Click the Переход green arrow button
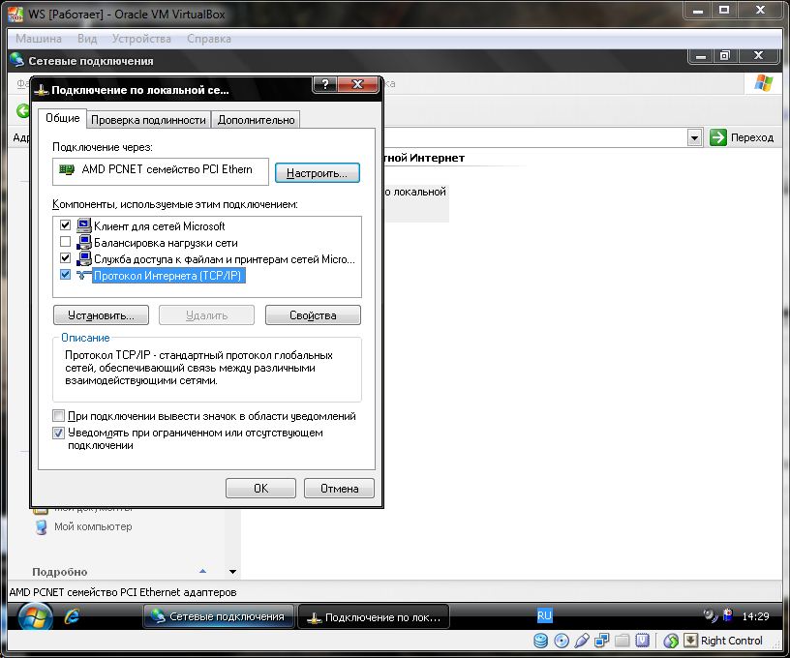This screenshot has width=790, height=658. (x=718, y=137)
